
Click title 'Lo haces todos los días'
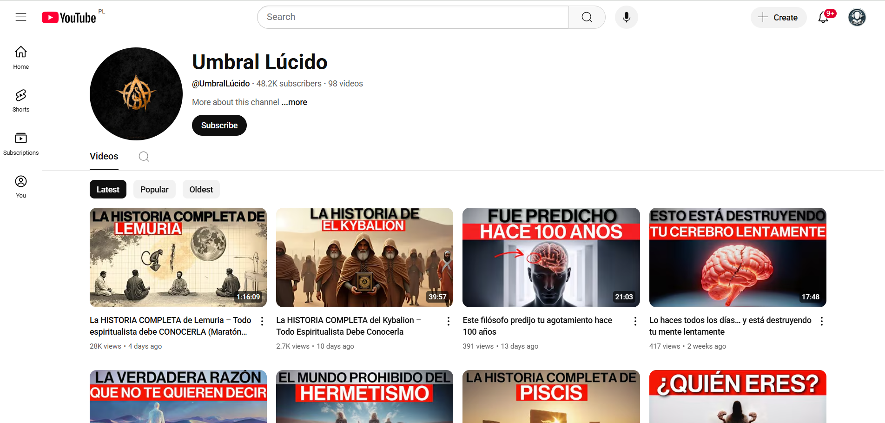[x=730, y=326]
